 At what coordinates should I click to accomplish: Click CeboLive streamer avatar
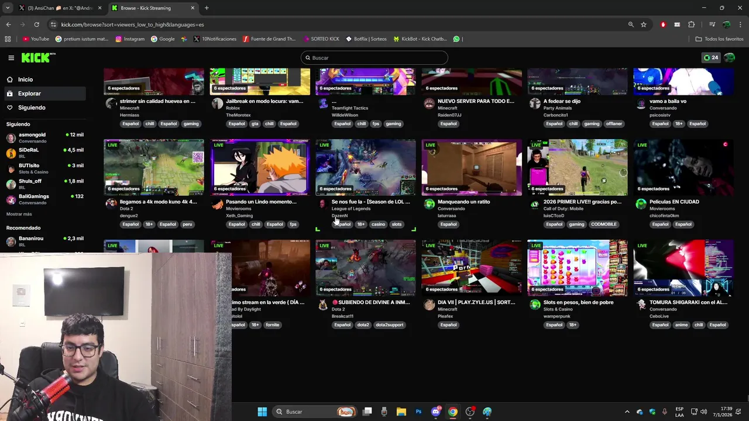click(641, 305)
